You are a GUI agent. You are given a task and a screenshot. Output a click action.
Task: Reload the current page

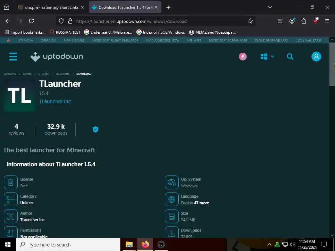point(31,21)
